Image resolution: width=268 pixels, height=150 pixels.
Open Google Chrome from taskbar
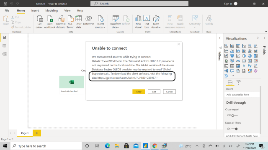click(x=155, y=146)
